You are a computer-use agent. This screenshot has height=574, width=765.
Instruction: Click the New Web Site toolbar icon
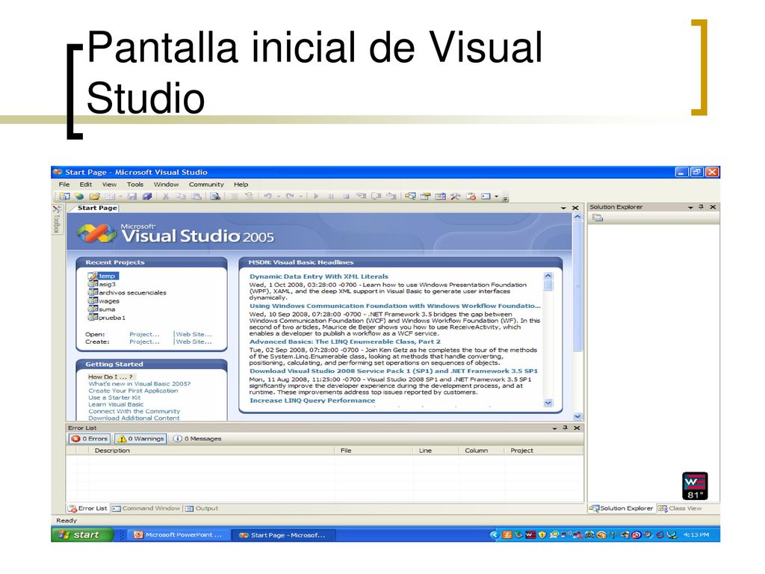(79, 197)
